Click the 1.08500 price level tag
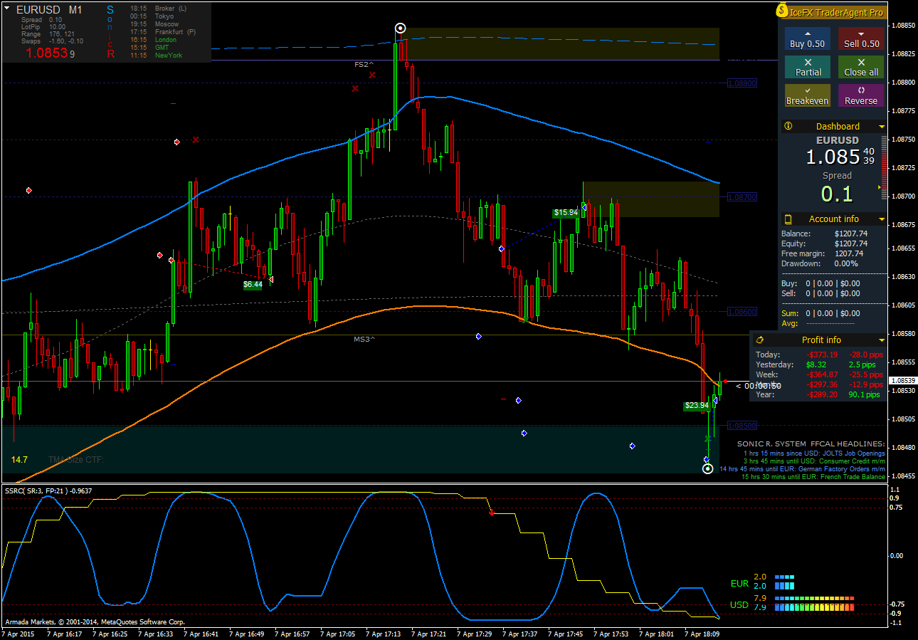The width and height of the screenshot is (918, 640). [742, 426]
